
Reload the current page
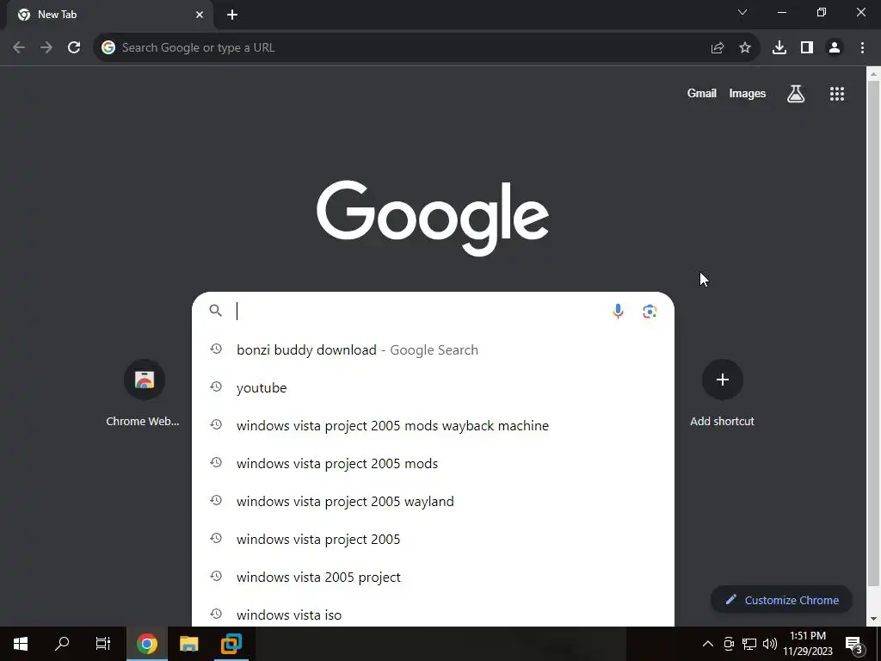click(74, 48)
